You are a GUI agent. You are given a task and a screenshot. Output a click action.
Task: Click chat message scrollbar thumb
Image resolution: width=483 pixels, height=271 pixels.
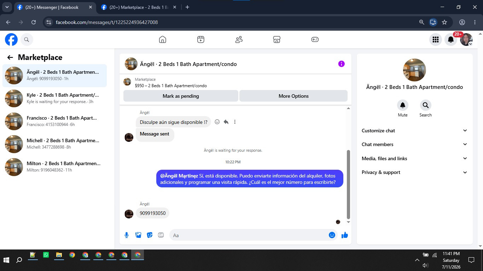click(348, 184)
